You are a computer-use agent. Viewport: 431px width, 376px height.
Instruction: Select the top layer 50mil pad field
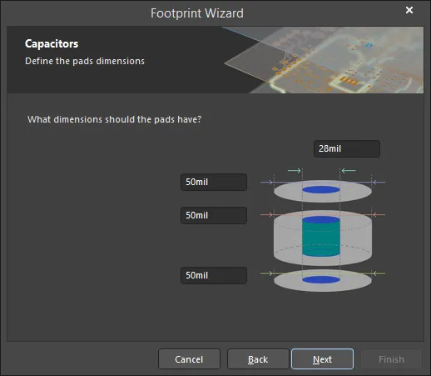tap(214, 182)
